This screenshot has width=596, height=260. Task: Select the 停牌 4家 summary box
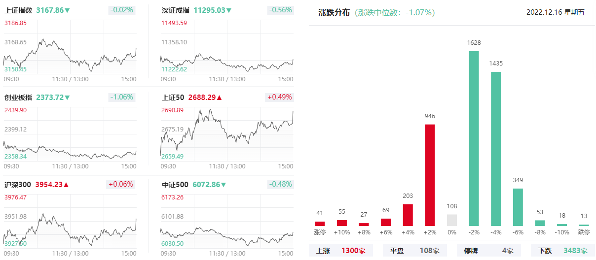click(x=489, y=251)
